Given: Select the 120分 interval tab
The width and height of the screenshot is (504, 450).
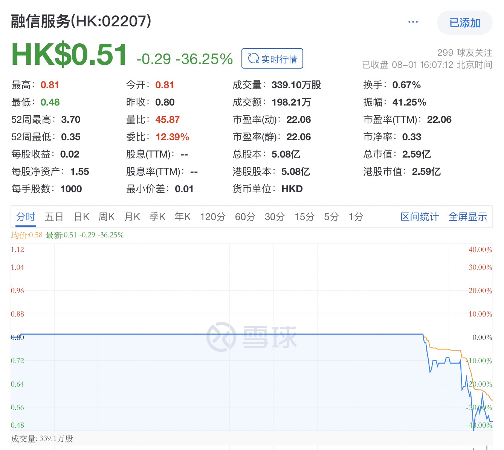Looking at the screenshot, I should [213, 217].
